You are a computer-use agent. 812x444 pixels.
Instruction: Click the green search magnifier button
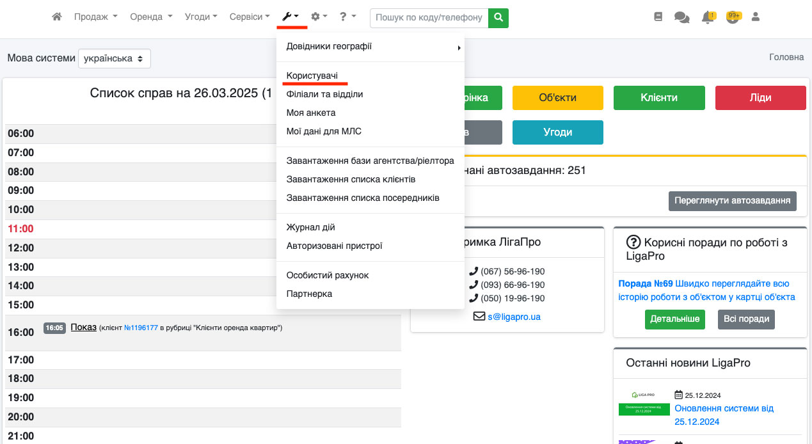[x=498, y=18]
